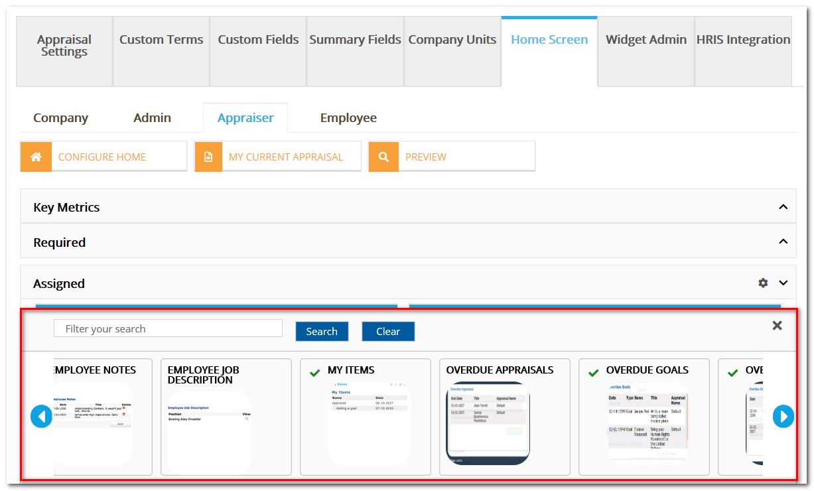This screenshot has width=814, height=491.
Task: Toggle the checkmark on the rightmost widget
Action: tap(732, 372)
